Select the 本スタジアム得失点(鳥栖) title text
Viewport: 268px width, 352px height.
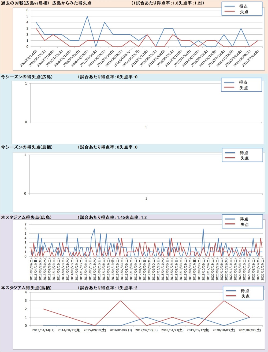click(26, 288)
